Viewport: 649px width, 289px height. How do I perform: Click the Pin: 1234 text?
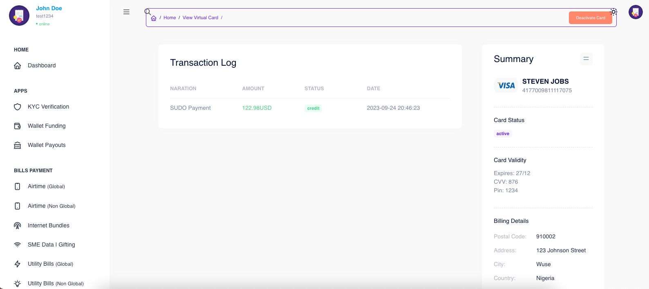pyautogui.click(x=506, y=190)
